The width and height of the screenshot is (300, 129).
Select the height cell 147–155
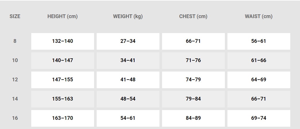tap(63, 80)
